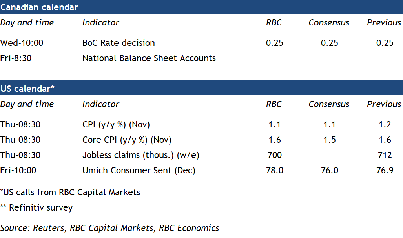Select the Core CPI (y/y %) indicator

pyautogui.click(x=127, y=140)
